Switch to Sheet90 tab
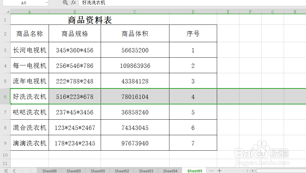The width and height of the screenshot is (306, 173). click(x=98, y=171)
